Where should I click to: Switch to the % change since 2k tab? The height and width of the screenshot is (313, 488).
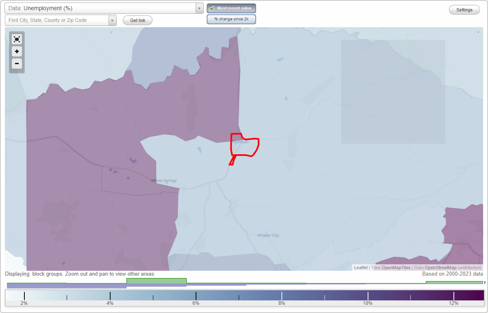[x=231, y=19]
